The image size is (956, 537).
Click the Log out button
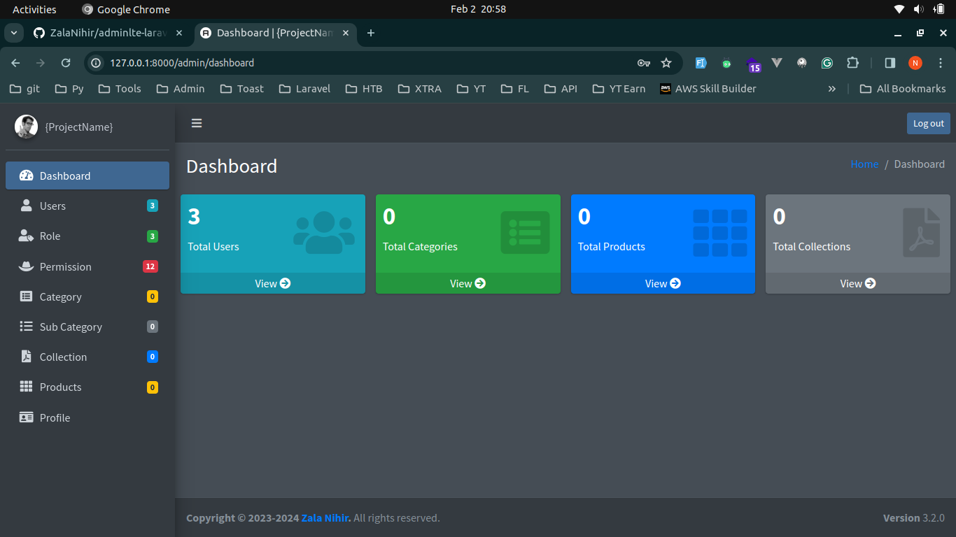(x=928, y=123)
